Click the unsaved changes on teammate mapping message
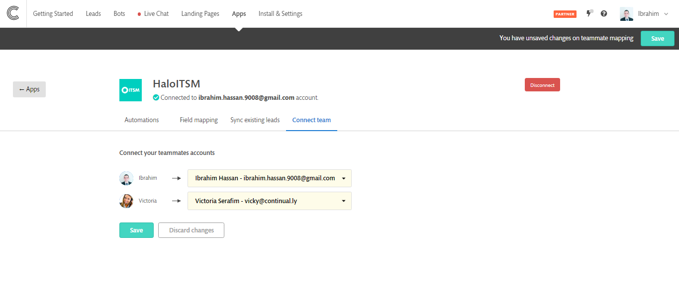Image resolution: width=679 pixels, height=295 pixels. pos(567,38)
